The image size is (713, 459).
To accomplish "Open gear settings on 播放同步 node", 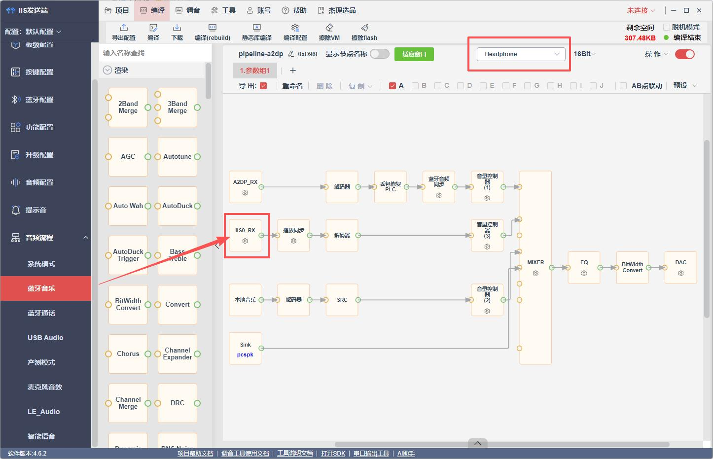I will pyautogui.click(x=293, y=241).
